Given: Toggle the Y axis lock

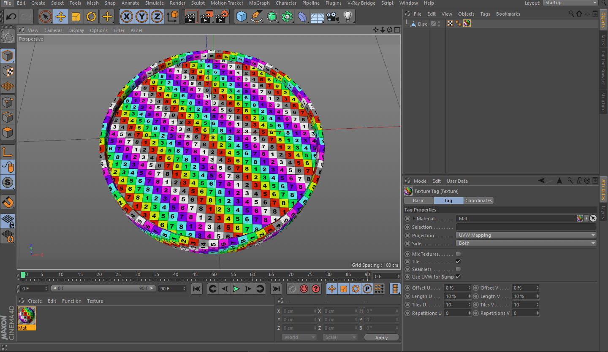Looking at the screenshot, I should [141, 17].
